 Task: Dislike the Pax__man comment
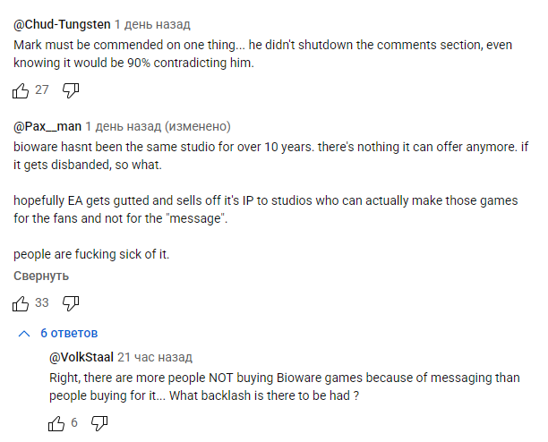point(73,303)
